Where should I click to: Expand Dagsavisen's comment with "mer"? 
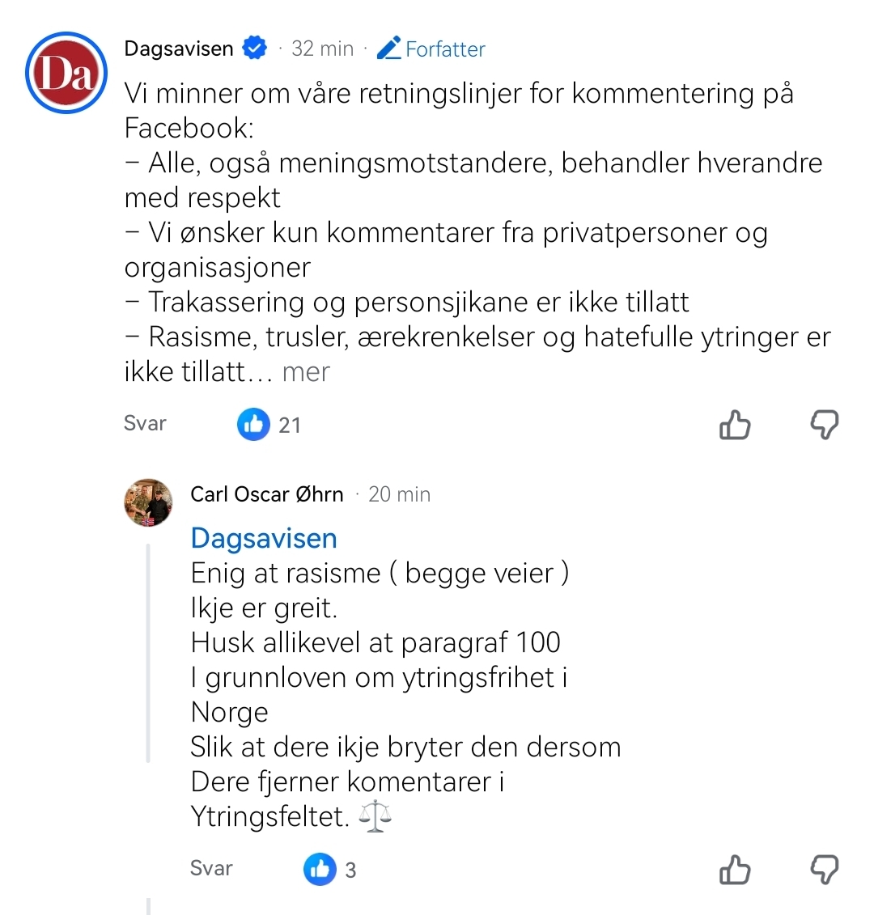point(306,372)
